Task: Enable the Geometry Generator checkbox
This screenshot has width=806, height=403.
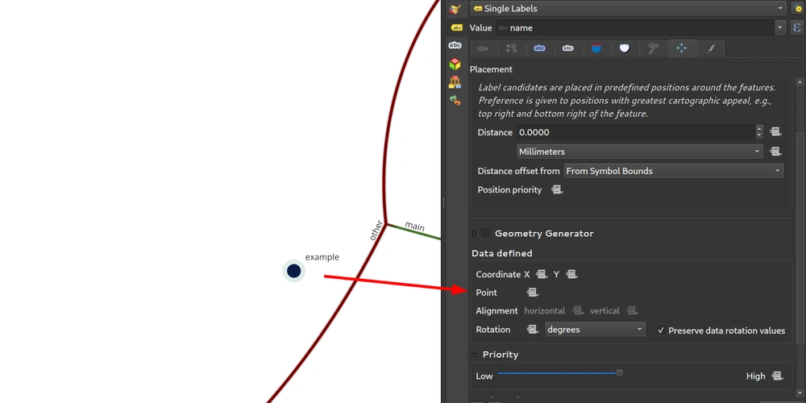Action: click(x=485, y=233)
